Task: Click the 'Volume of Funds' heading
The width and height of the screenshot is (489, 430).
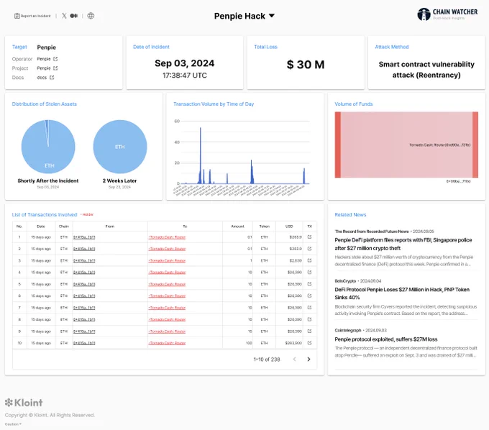Action: pyautogui.click(x=354, y=104)
